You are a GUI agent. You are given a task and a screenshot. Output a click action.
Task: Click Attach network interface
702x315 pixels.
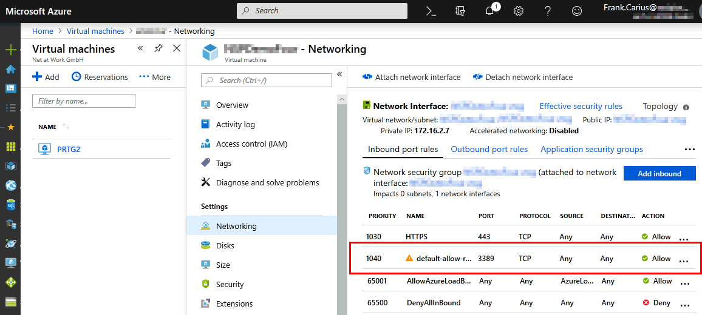click(x=412, y=78)
